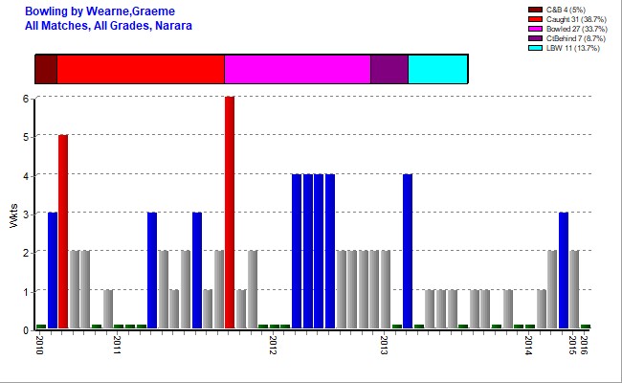Viewport: 622px width, 383px height.
Task: Click the blue 4-wicket bar after 2013
Action: click(408, 251)
